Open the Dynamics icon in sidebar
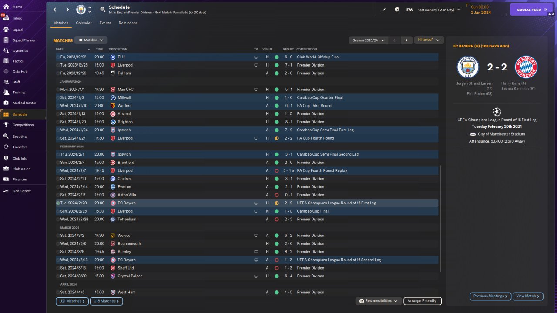This screenshot has width=557, height=313. coord(6,51)
